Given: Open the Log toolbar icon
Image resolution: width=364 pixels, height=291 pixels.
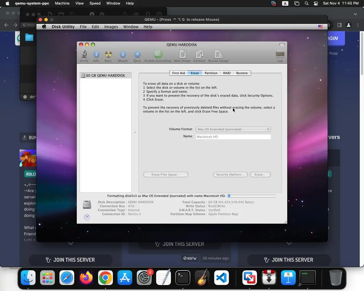Looking at the screenshot, I should click(280, 56).
